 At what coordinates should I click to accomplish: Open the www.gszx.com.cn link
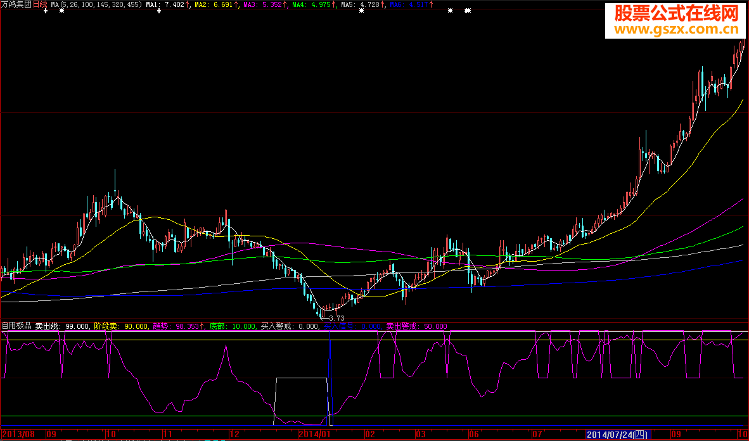(674, 30)
